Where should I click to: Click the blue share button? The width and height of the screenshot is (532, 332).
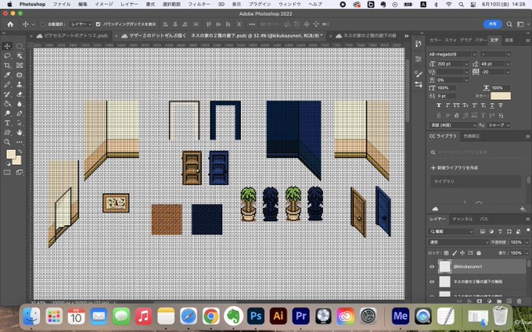tap(492, 24)
